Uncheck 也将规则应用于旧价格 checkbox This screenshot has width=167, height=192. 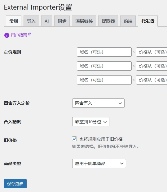tap(74, 139)
